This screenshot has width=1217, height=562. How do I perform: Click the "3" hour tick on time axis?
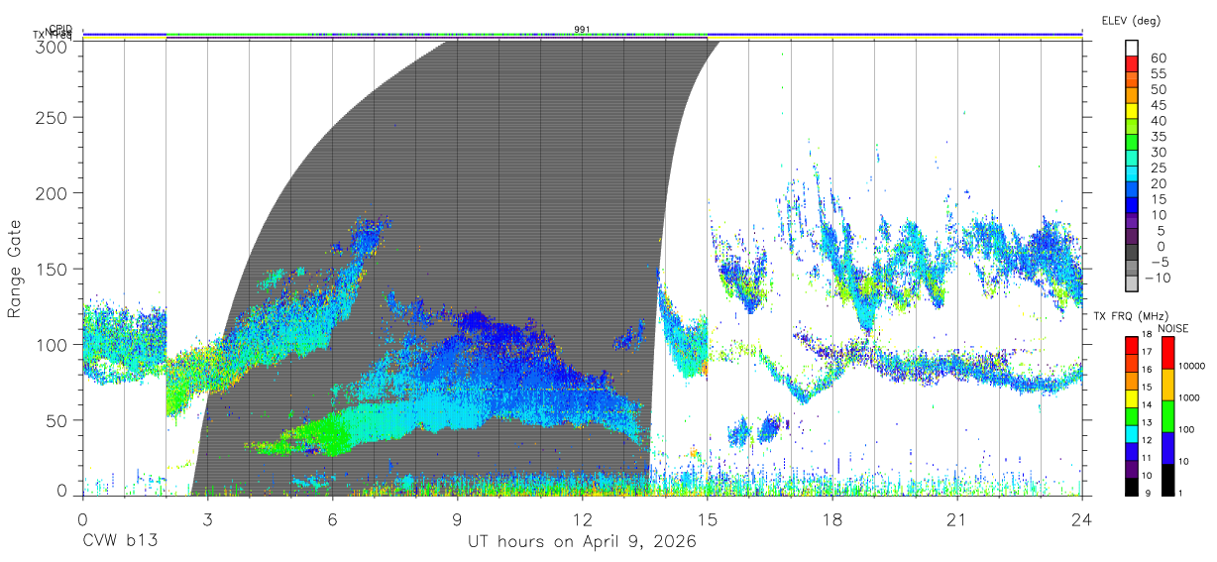tap(207, 519)
